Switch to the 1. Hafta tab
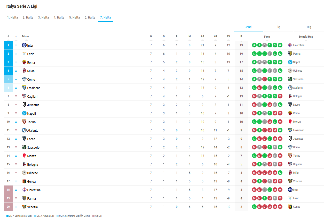Viewport: 324px width, 219px height. pyautogui.click(x=12, y=18)
